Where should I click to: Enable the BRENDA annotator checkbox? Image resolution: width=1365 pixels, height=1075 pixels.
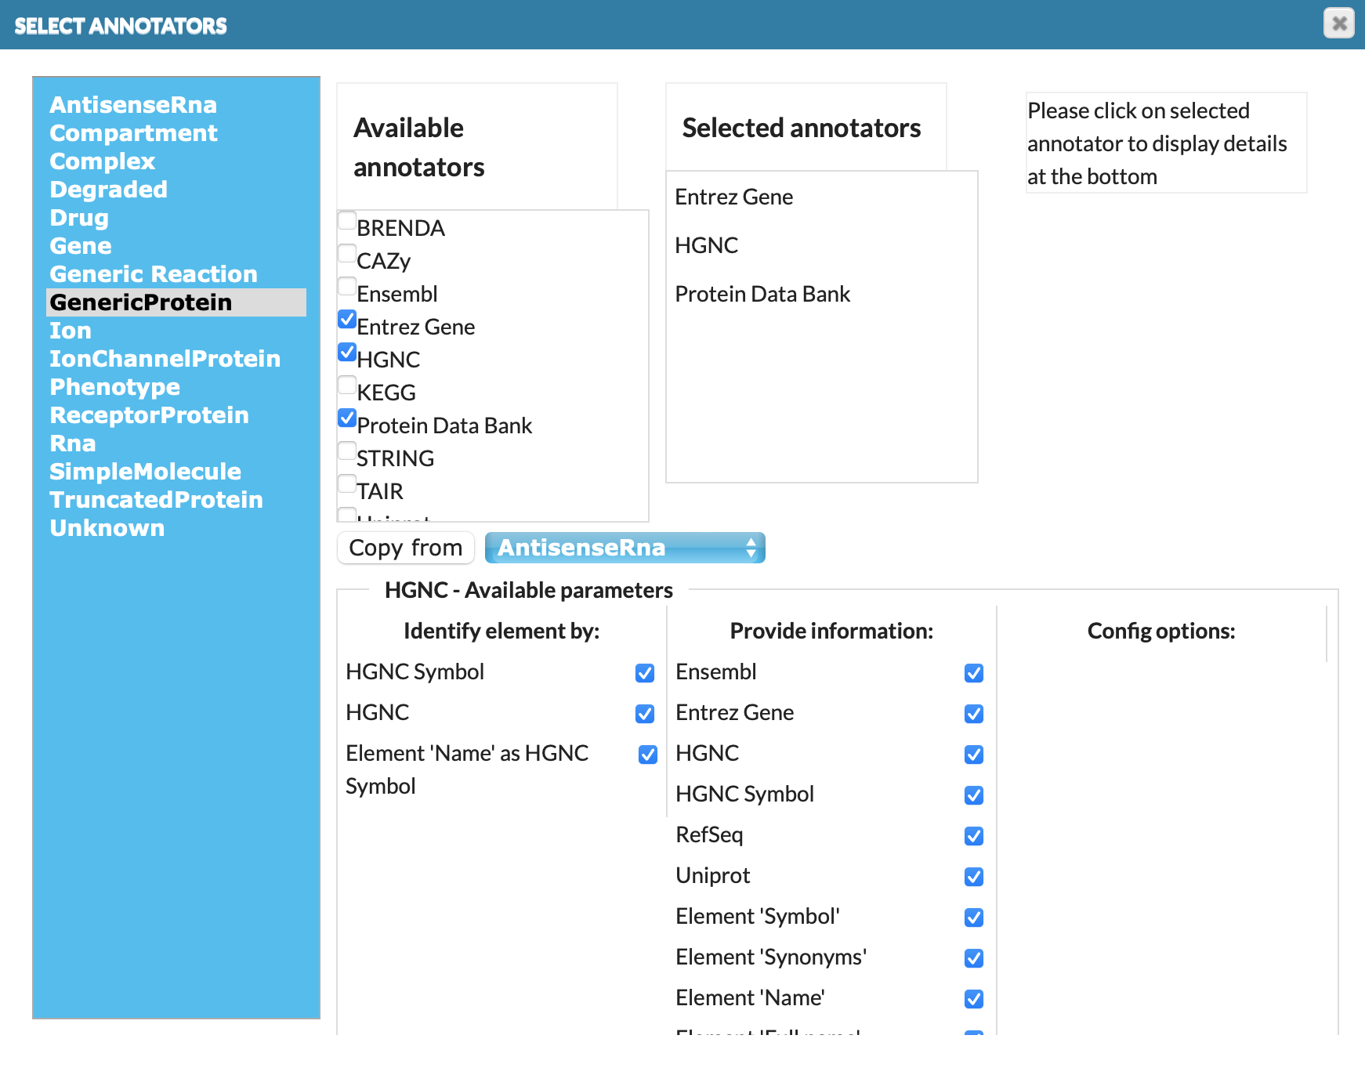pyautogui.click(x=347, y=221)
